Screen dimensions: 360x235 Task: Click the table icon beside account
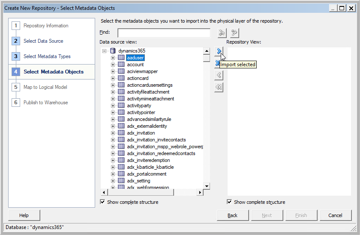click(x=121, y=65)
